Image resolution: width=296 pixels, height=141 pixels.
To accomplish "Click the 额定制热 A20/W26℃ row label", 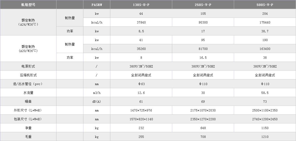I will [28, 49].
